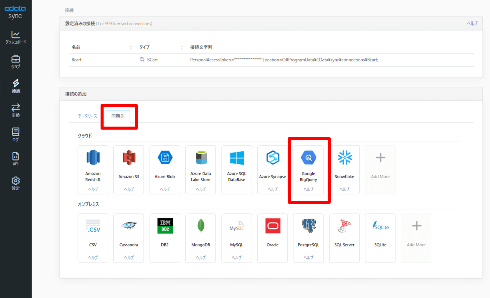Open the Transformations (変換) arrows icon
The height and width of the screenshot is (298, 490).
(x=15, y=110)
